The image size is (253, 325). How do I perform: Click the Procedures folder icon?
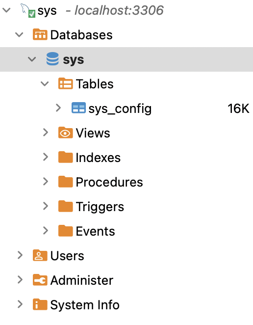click(65, 182)
